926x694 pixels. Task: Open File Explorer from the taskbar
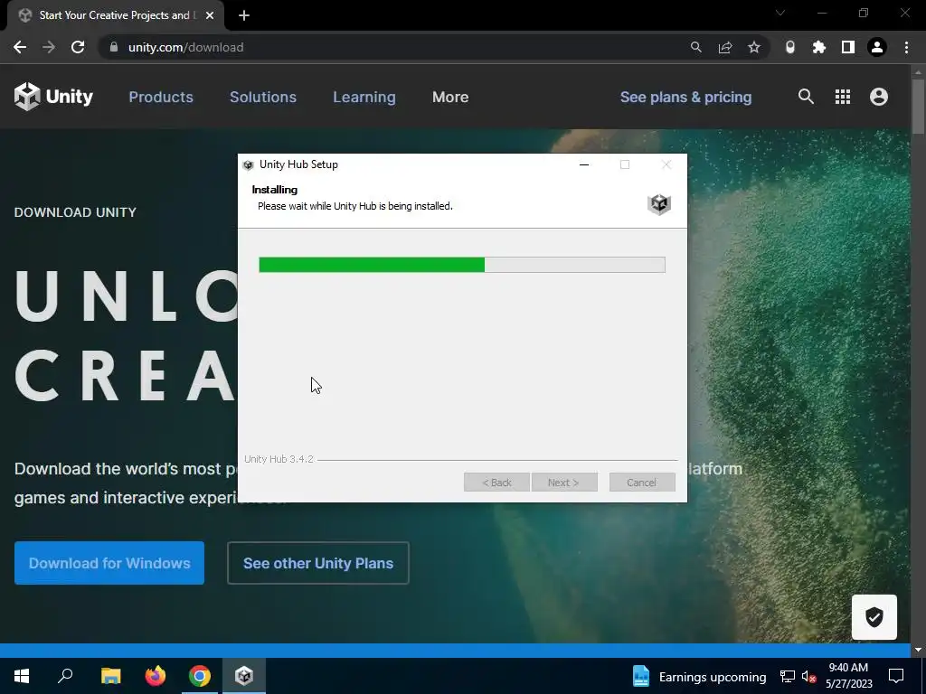110,676
